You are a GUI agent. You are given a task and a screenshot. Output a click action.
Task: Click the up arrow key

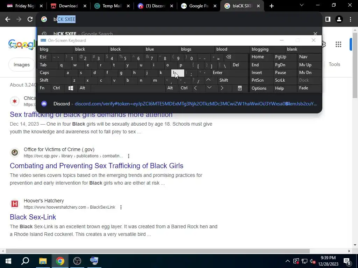click(x=208, y=80)
